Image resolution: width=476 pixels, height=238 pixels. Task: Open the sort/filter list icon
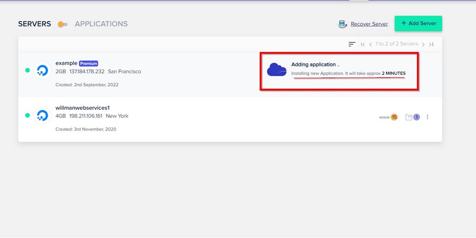[x=352, y=44]
